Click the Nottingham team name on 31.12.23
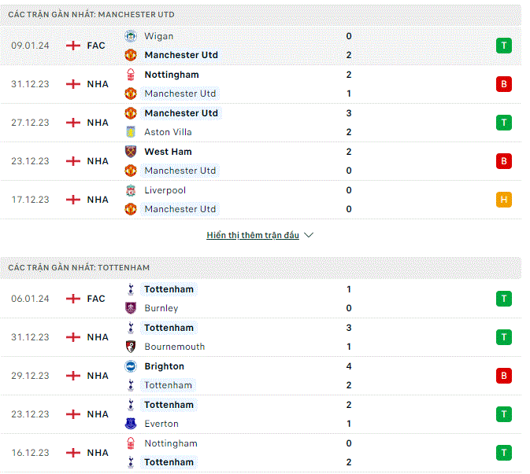 (172, 75)
